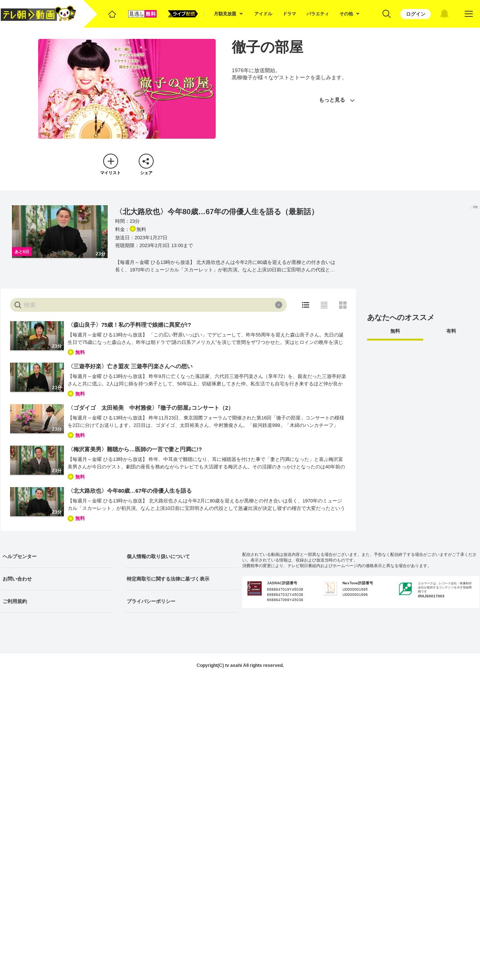Open ライブ配信 live streaming
The image size is (480, 960).
(x=183, y=14)
